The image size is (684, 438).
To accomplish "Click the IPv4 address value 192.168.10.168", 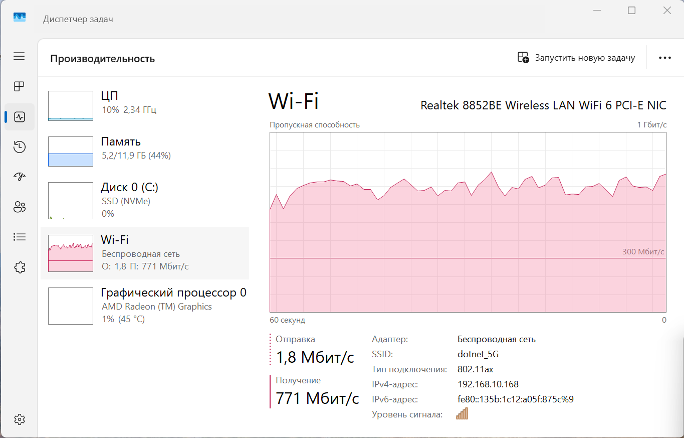I will click(x=488, y=384).
